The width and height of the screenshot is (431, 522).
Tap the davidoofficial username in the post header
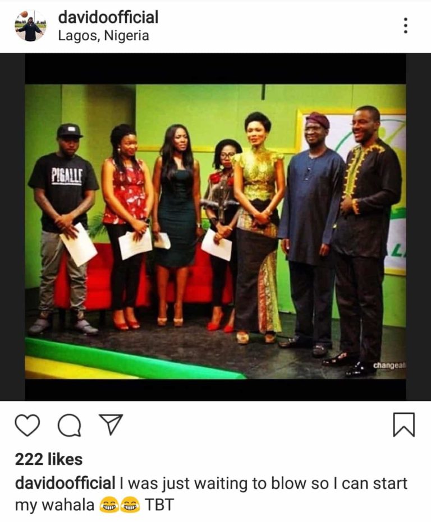coord(108,17)
